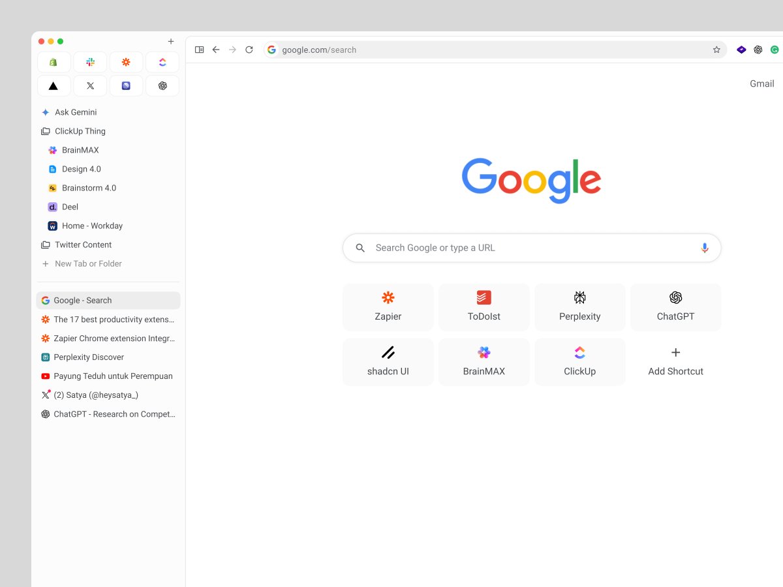The image size is (783, 587).
Task: Open the pinned Zapier tab
Action: (x=126, y=62)
